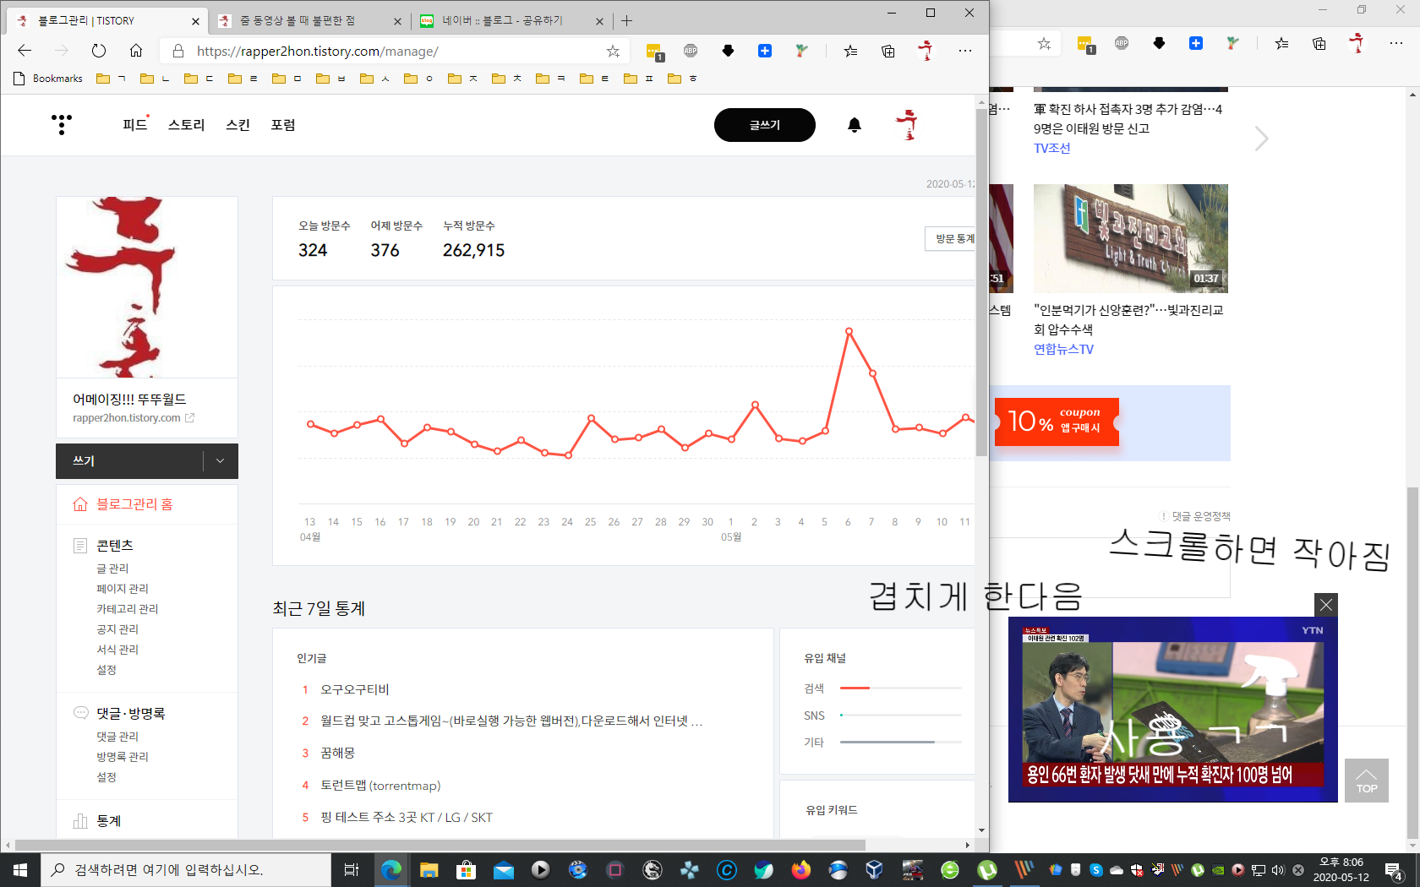Screen dimensions: 1420x887
Task: Expand the 쓰기 dropdown arrow
Action: [221, 461]
